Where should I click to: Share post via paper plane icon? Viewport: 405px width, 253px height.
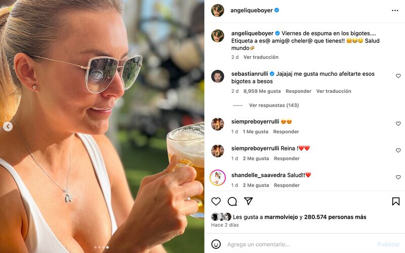pos(248,201)
